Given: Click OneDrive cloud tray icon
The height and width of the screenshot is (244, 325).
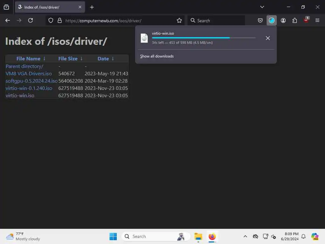Looking at the screenshot, I should point(255,236).
